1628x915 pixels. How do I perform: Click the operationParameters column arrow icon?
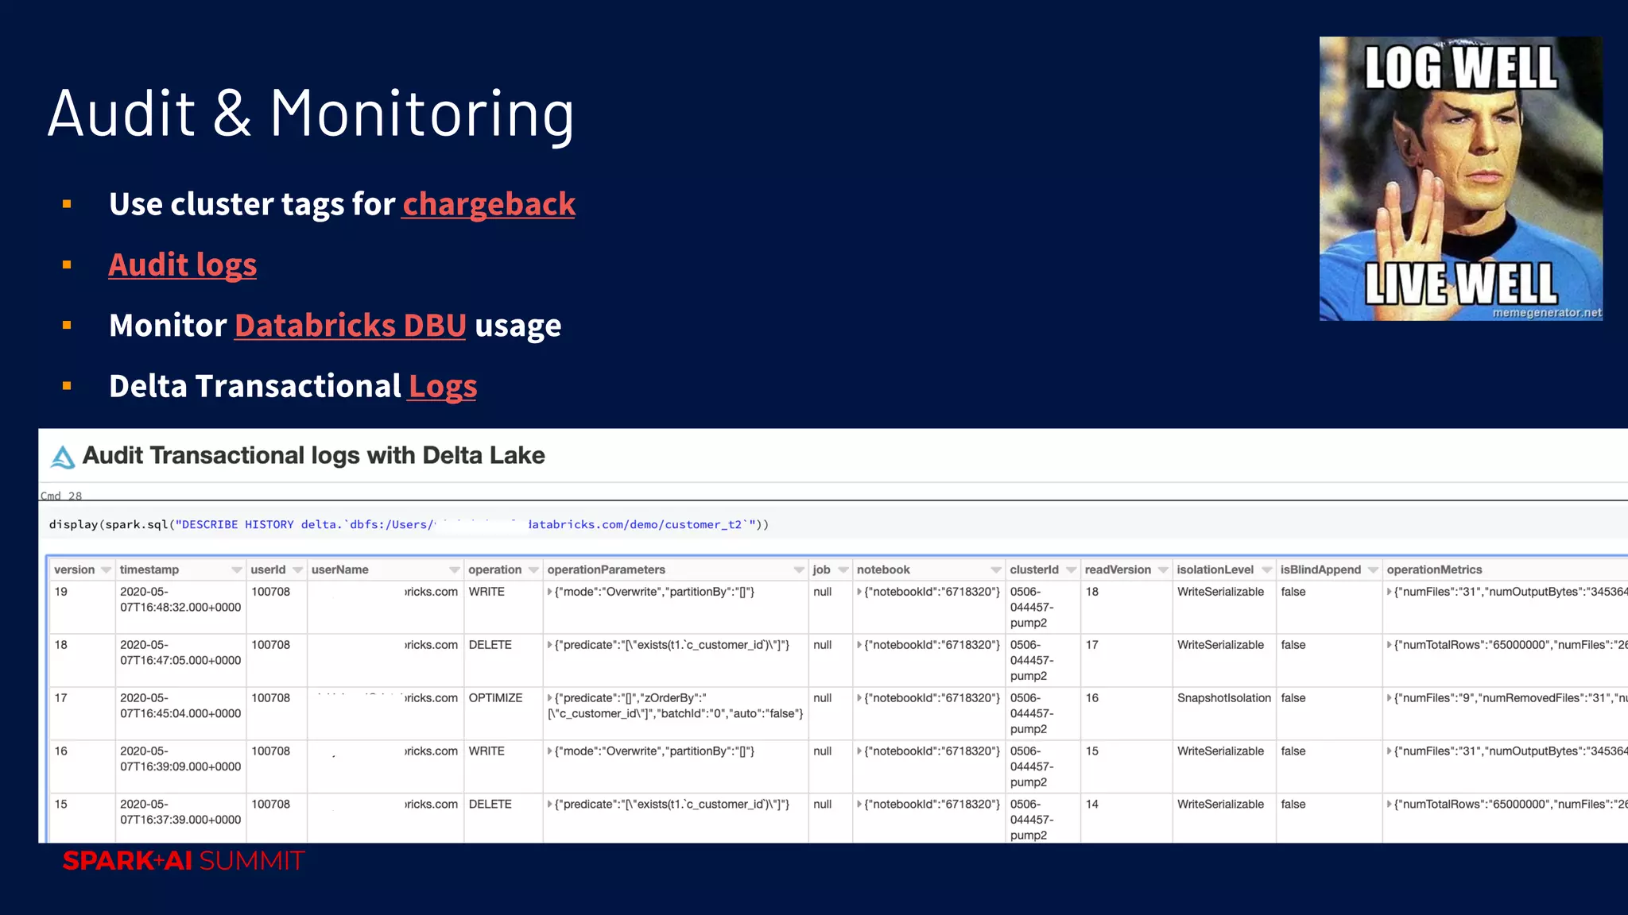pyautogui.click(x=798, y=570)
